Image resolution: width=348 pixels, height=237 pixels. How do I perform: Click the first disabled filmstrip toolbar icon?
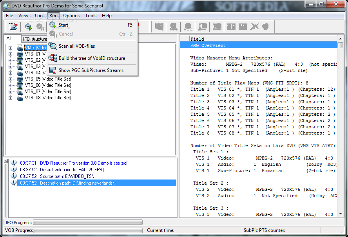pyautogui.click(x=159, y=26)
